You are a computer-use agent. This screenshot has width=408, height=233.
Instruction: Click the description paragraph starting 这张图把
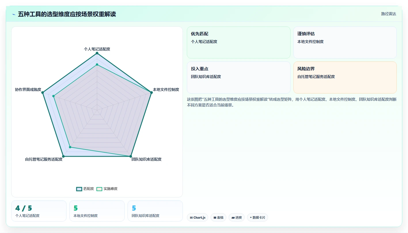[x=292, y=102]
